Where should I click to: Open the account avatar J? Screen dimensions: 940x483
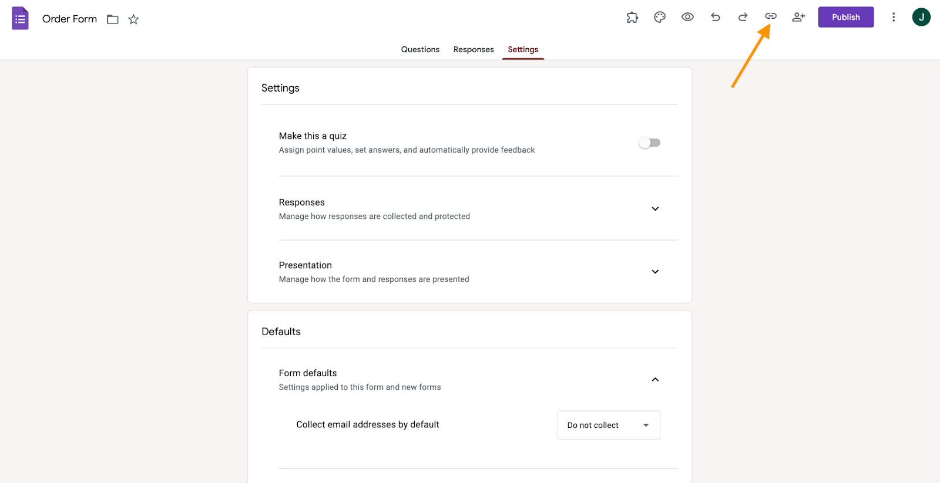pos(921,17)
